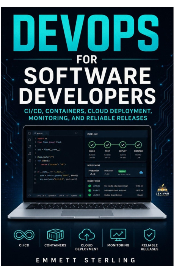Click the TEST stage checkmark circle
The image size is (182, 273).
(x=107, y=145)
